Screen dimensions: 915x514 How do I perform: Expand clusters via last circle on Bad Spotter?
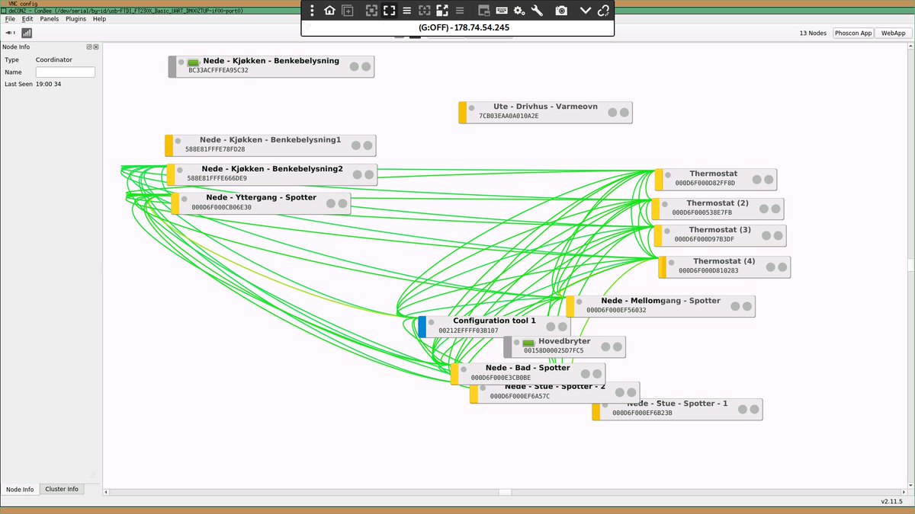pos(598,374)
